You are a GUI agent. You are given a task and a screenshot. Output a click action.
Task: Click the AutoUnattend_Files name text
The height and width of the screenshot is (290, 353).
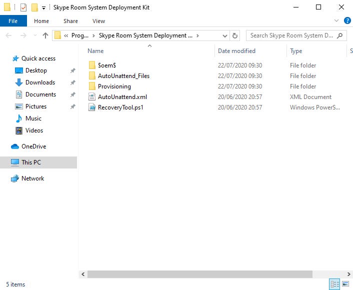[x=124, y=76]
